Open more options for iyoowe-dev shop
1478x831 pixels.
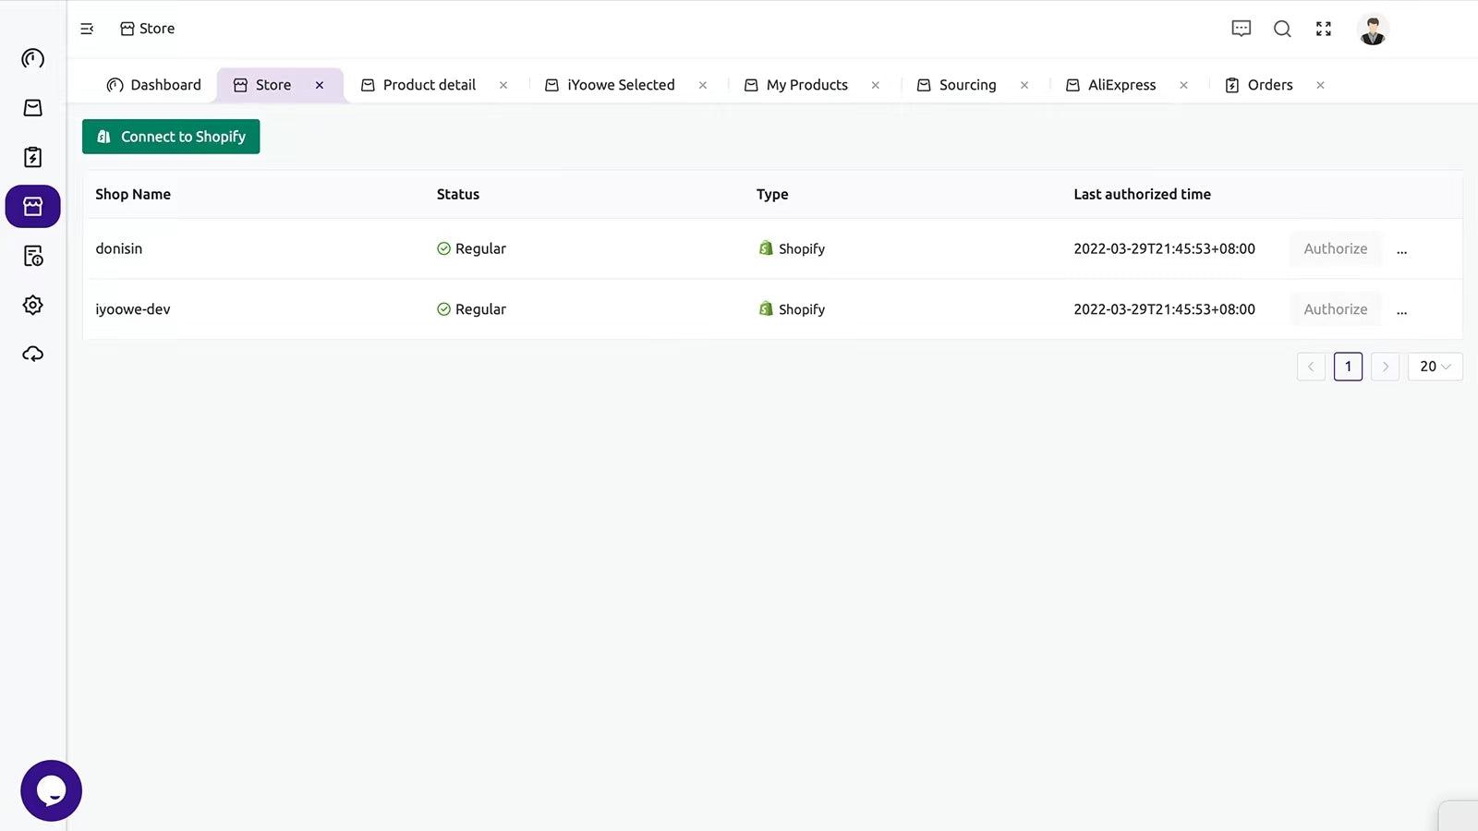tap(1401, 310)
